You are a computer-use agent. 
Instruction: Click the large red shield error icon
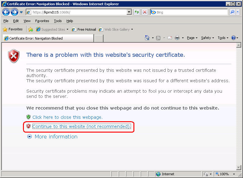point(14,56)
